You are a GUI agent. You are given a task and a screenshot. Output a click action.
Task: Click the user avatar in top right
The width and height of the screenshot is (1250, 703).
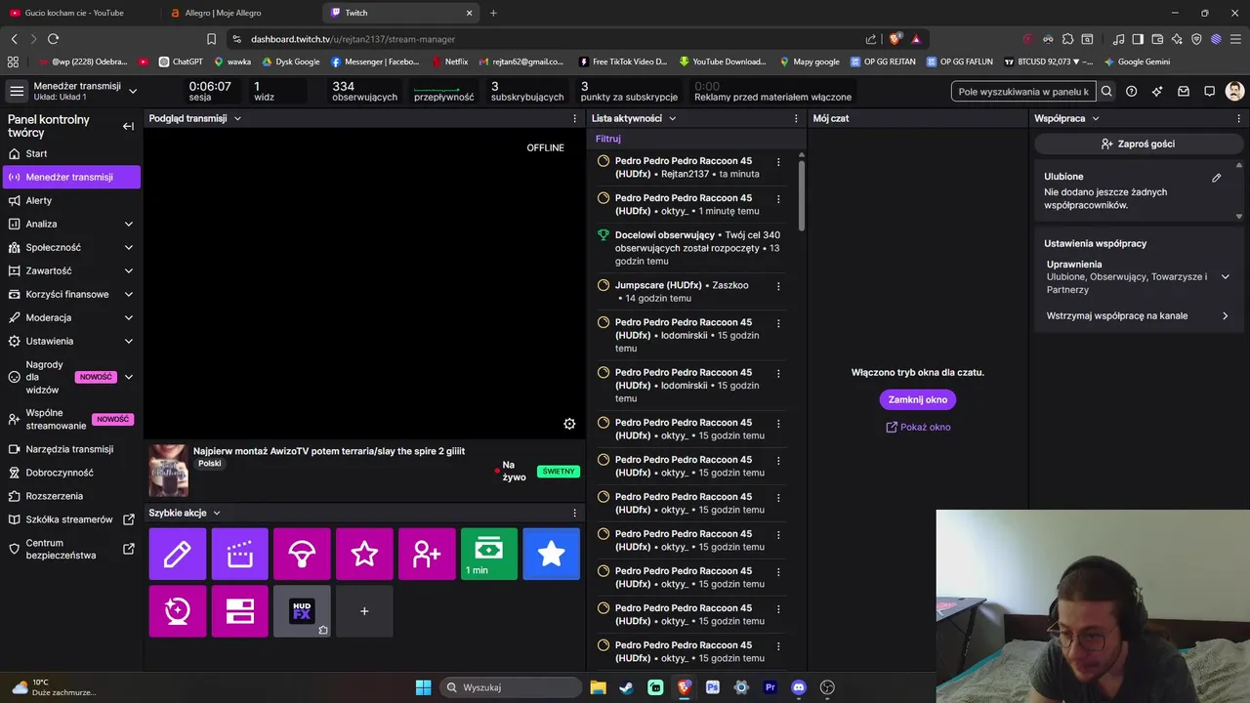coord(1234,91)
